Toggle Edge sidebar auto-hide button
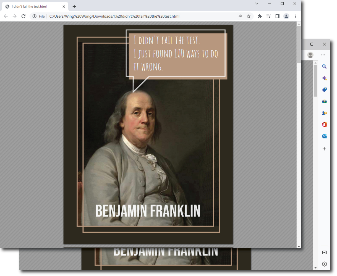337x276 pixels. (x=324, y=253)
